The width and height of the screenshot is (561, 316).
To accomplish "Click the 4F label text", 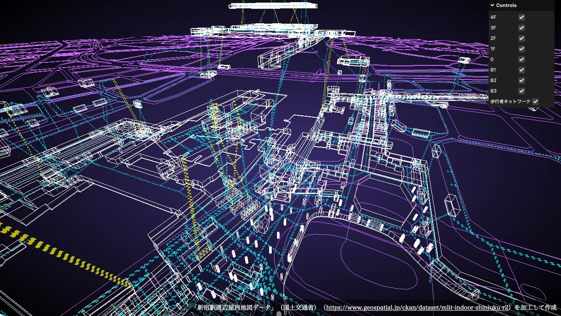I will point(493,17).
